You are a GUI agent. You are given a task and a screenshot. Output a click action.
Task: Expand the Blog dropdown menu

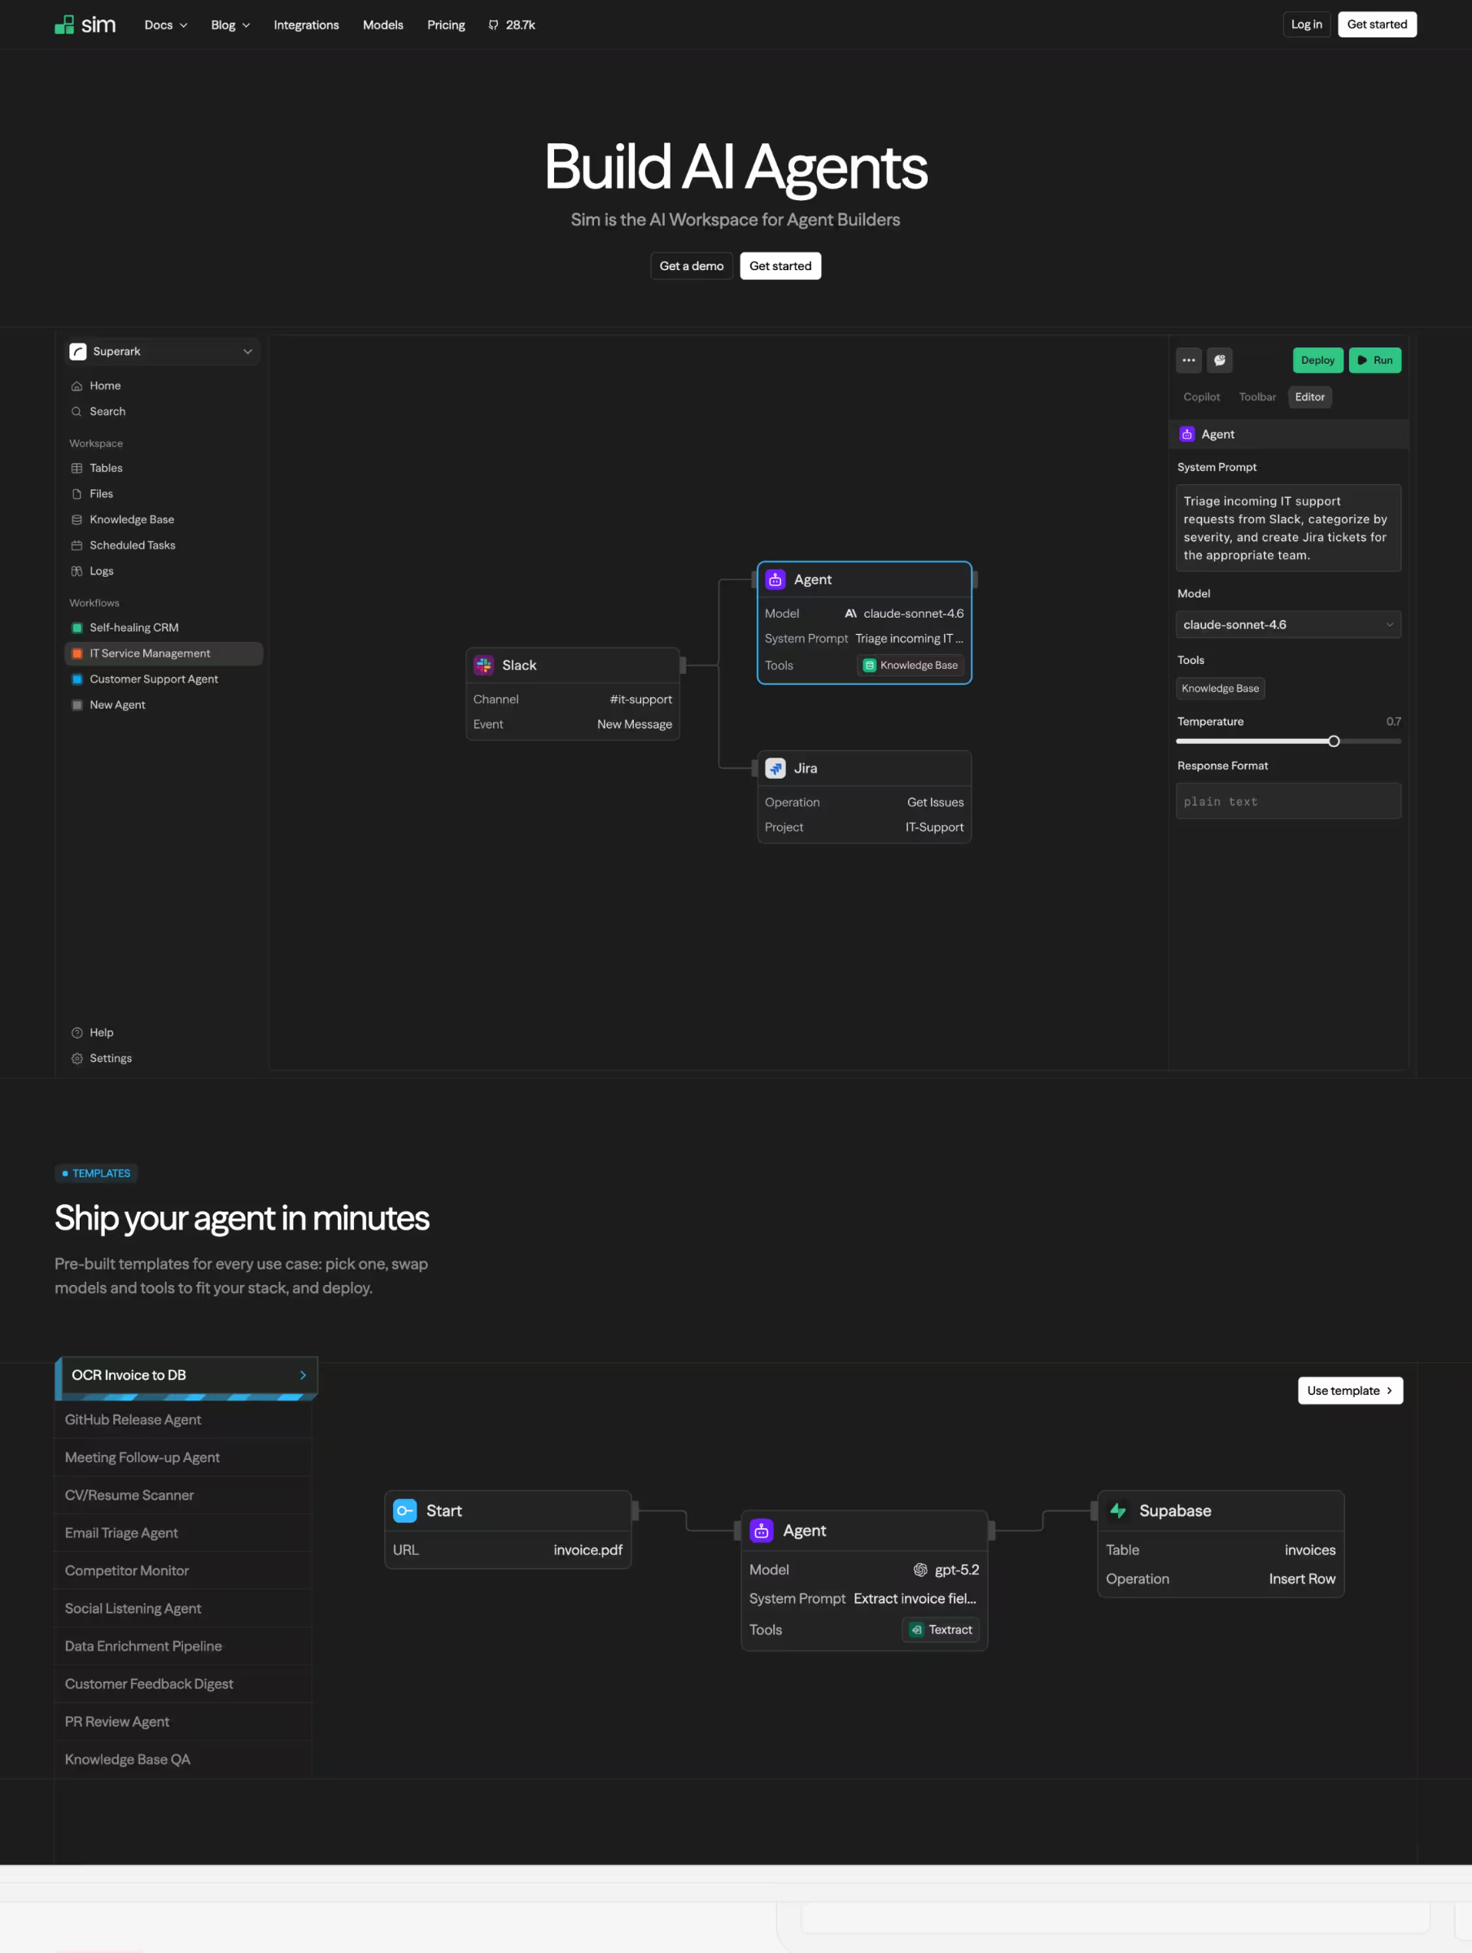(x=230, y=24)
